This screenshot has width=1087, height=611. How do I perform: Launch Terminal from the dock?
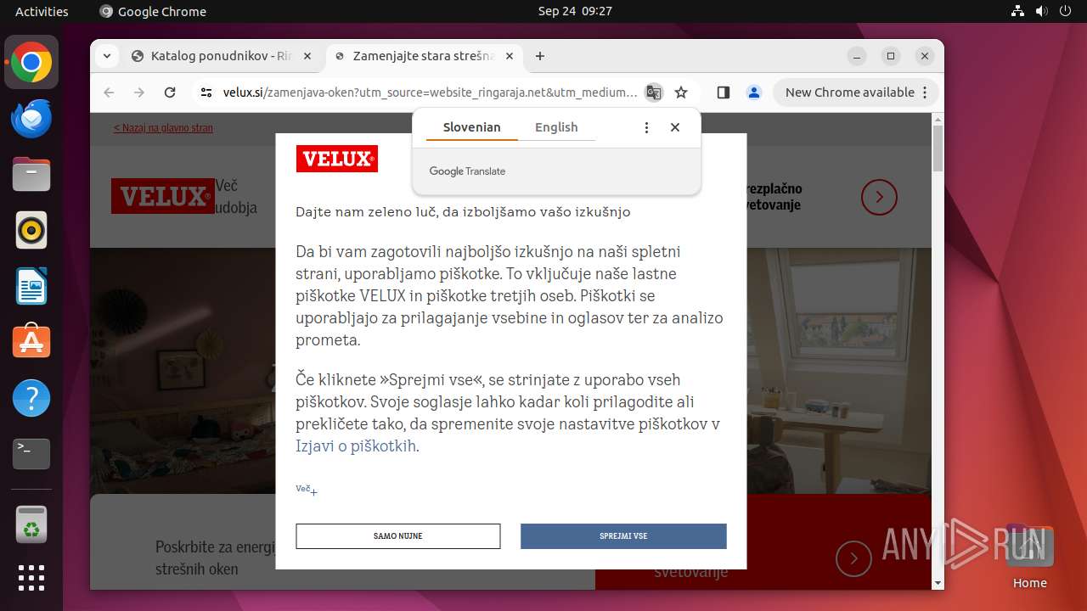pyautogui.click(x=31, y=454)
